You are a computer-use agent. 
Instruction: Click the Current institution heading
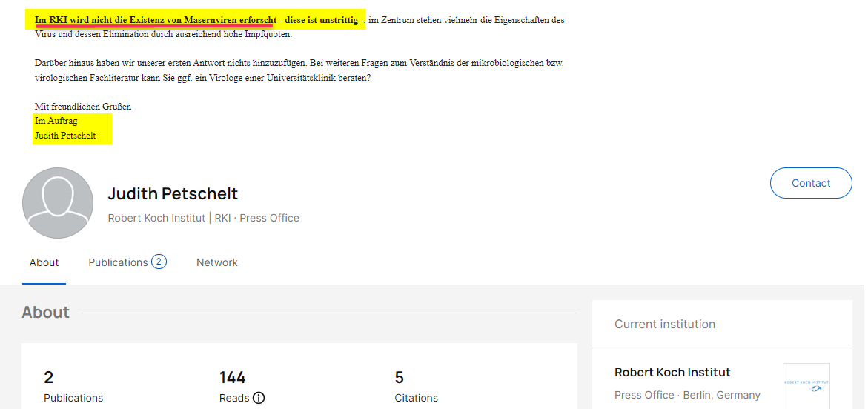[x=664, y=325]
